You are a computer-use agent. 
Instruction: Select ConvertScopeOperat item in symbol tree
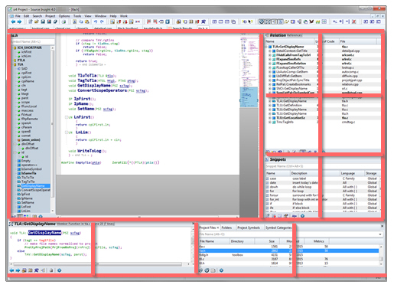coord(36,190)
